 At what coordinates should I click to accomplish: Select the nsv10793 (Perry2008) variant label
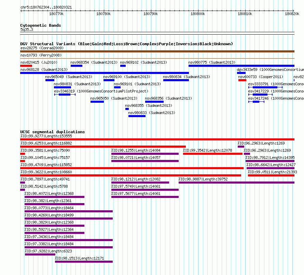[x=41, y=55]
